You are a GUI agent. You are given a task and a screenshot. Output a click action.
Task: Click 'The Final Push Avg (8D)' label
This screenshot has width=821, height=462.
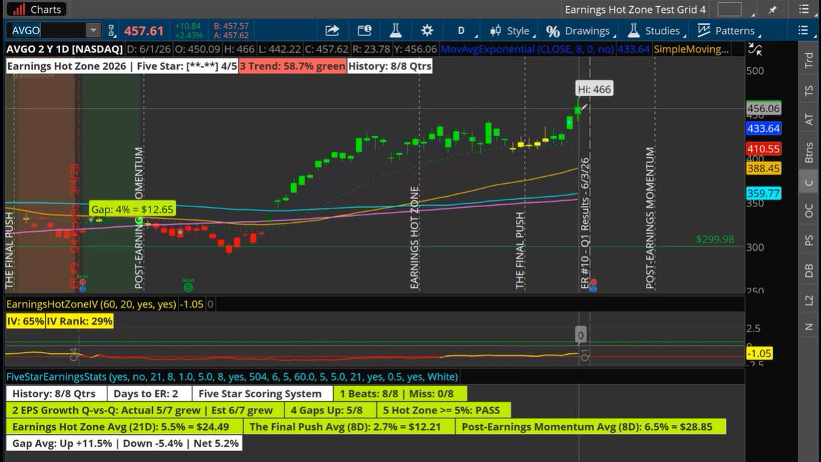point(350,427)
